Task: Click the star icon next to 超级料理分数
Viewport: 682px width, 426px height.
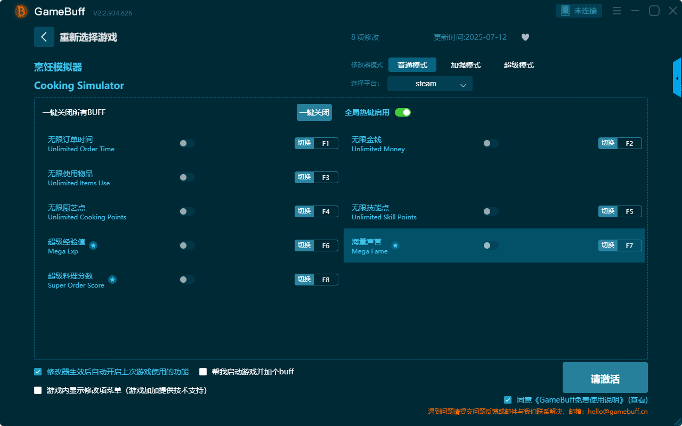Action: pos(112,279)
